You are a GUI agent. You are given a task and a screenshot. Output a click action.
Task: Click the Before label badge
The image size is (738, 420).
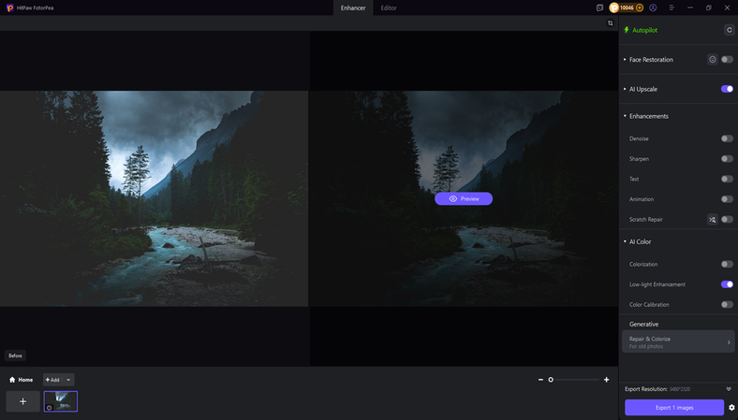15,355
